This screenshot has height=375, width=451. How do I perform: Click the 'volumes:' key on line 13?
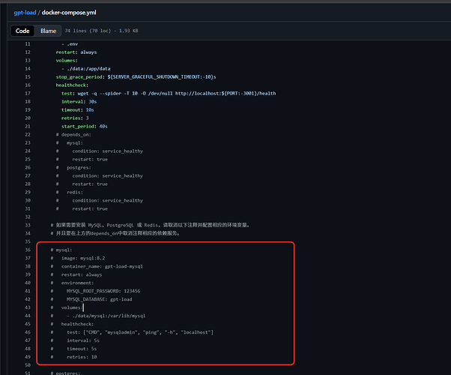[67, 61]
